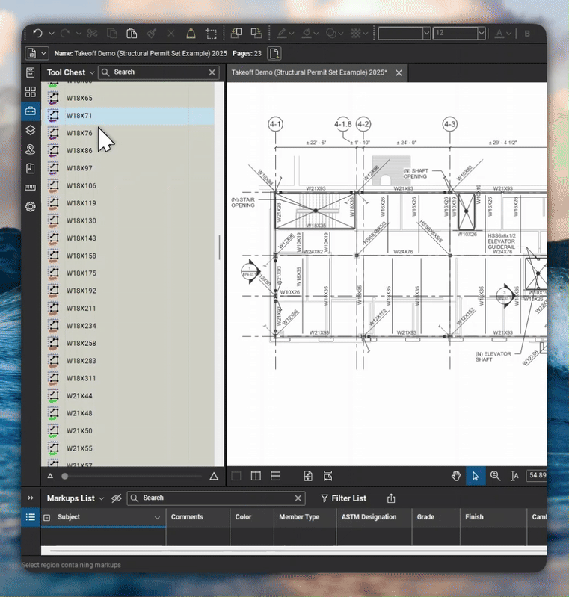Open the Undo history dropdown arrow
This screenshot has height=597, width=569.
coord(52,34)
